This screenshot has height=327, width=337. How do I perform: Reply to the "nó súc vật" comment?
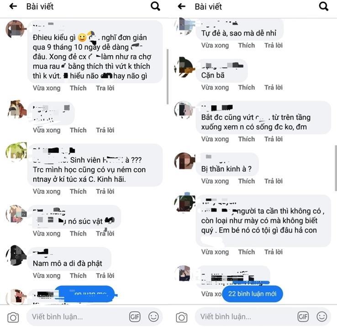click(105, 234)
